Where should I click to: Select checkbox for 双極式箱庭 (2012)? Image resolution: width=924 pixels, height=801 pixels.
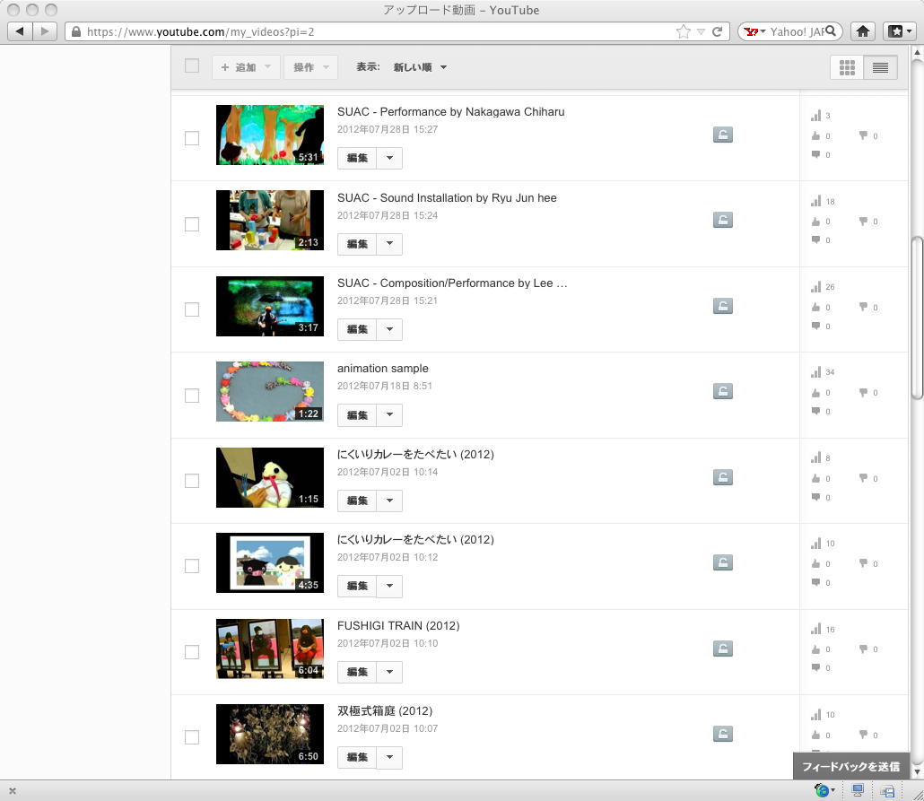[191, 736]
